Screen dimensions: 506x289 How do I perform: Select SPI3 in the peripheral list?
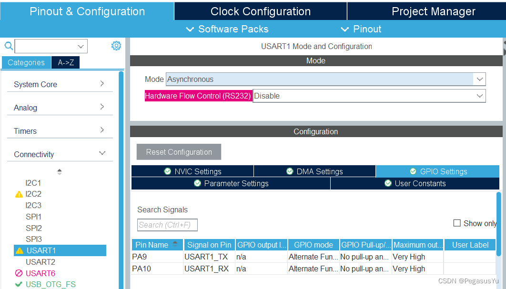(34, 239)
